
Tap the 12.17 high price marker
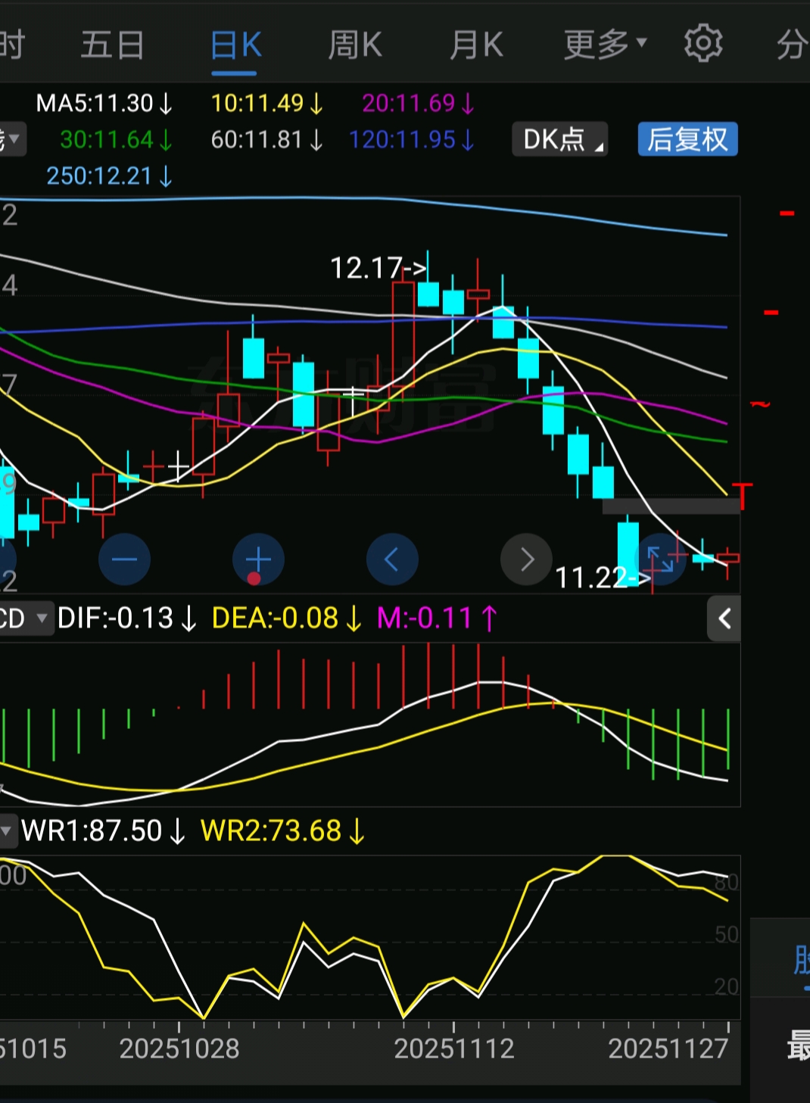(379, 268)
